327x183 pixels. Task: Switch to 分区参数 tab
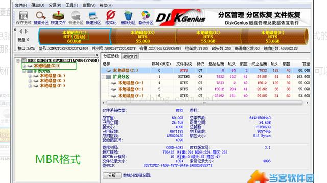(111, 56)
